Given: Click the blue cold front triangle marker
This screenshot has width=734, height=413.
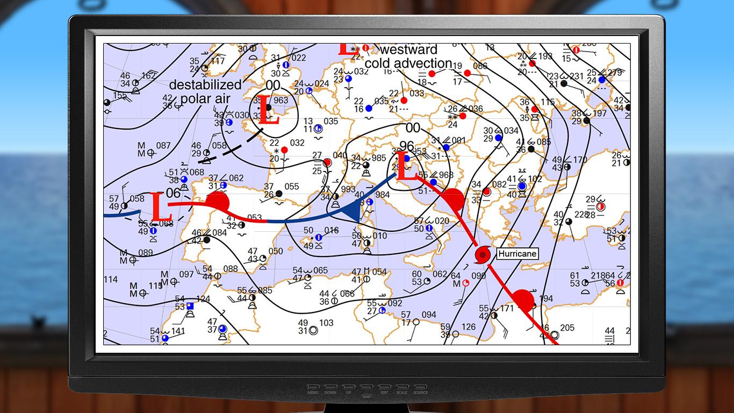Looking at the screenshot, I should click(x=350, y=211).
